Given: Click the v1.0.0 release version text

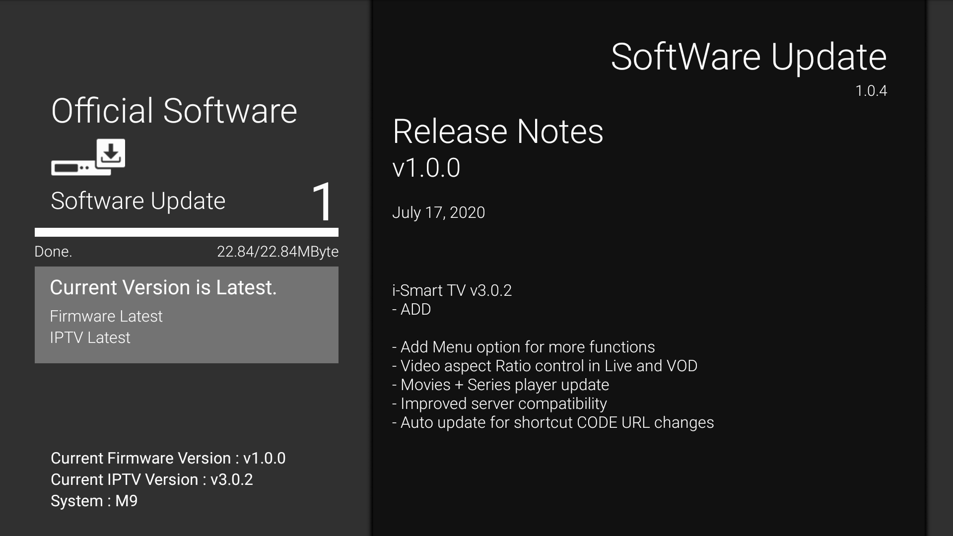Looking at the screenshot, I should pyautogui.click(x=426, y=168).
